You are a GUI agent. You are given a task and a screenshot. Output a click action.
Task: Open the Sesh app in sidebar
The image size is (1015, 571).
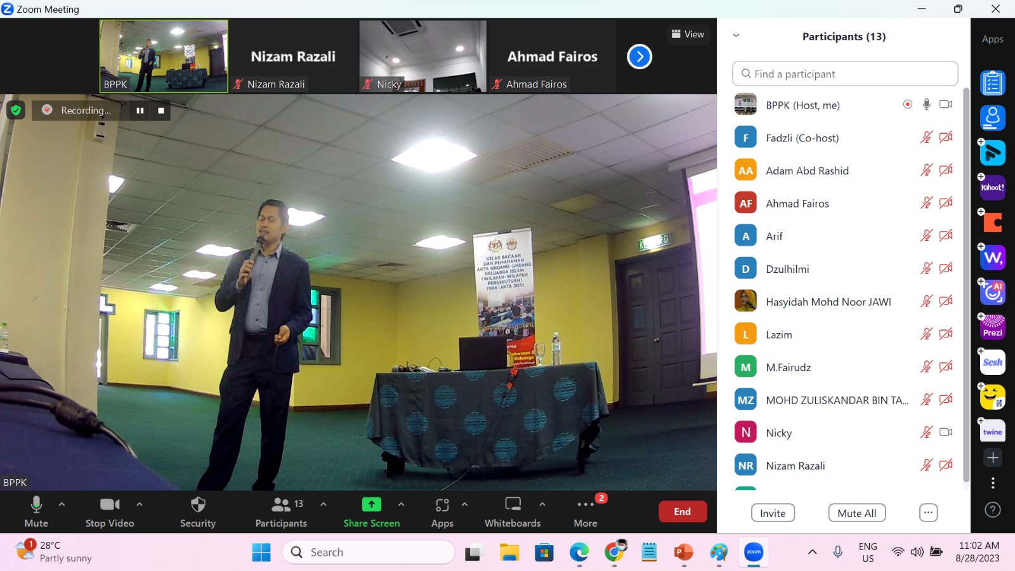(993, 362)
